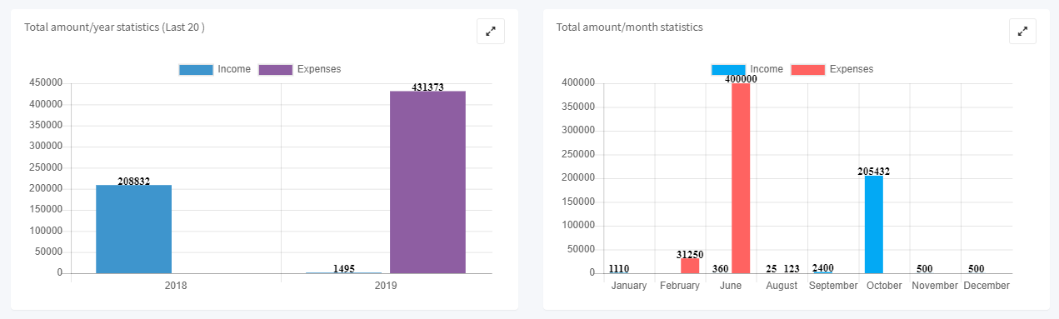Click the June axis label
The height and width of the screenshot is (319, 1059).
pos(731,286)
